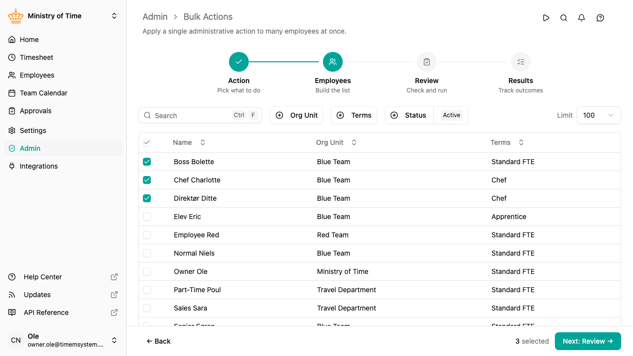Viewport: 633px width, 356px height.
Task: Click the Back button
Action: coord(158,341)
